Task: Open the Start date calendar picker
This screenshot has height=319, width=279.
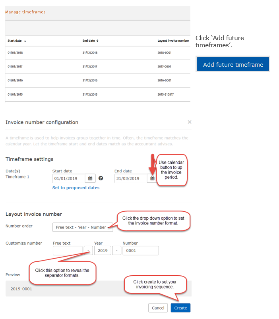Action: (90, 178)
